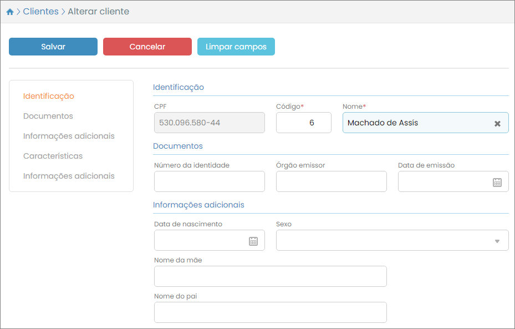
Task: Focus the Código input field
Action: [303, 123]
